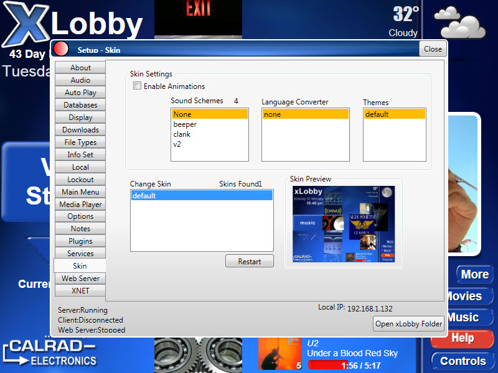The width and height of the screenshot is (498, 373).
Task: Click the More button in main menu
Action: click(x=474, y=274)
